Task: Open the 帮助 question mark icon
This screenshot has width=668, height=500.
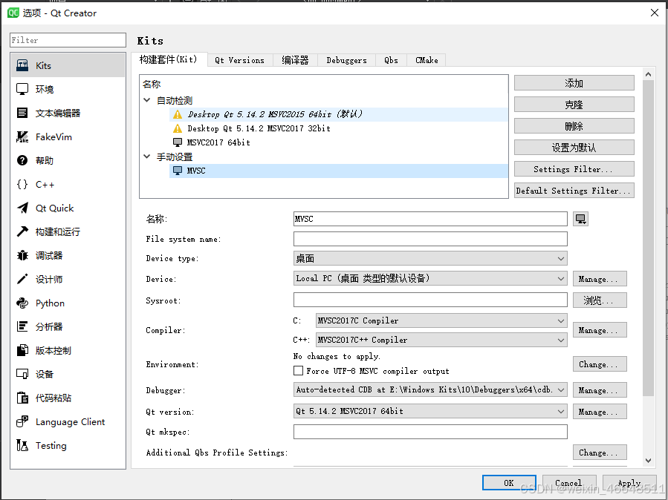Action: (22, 160)
